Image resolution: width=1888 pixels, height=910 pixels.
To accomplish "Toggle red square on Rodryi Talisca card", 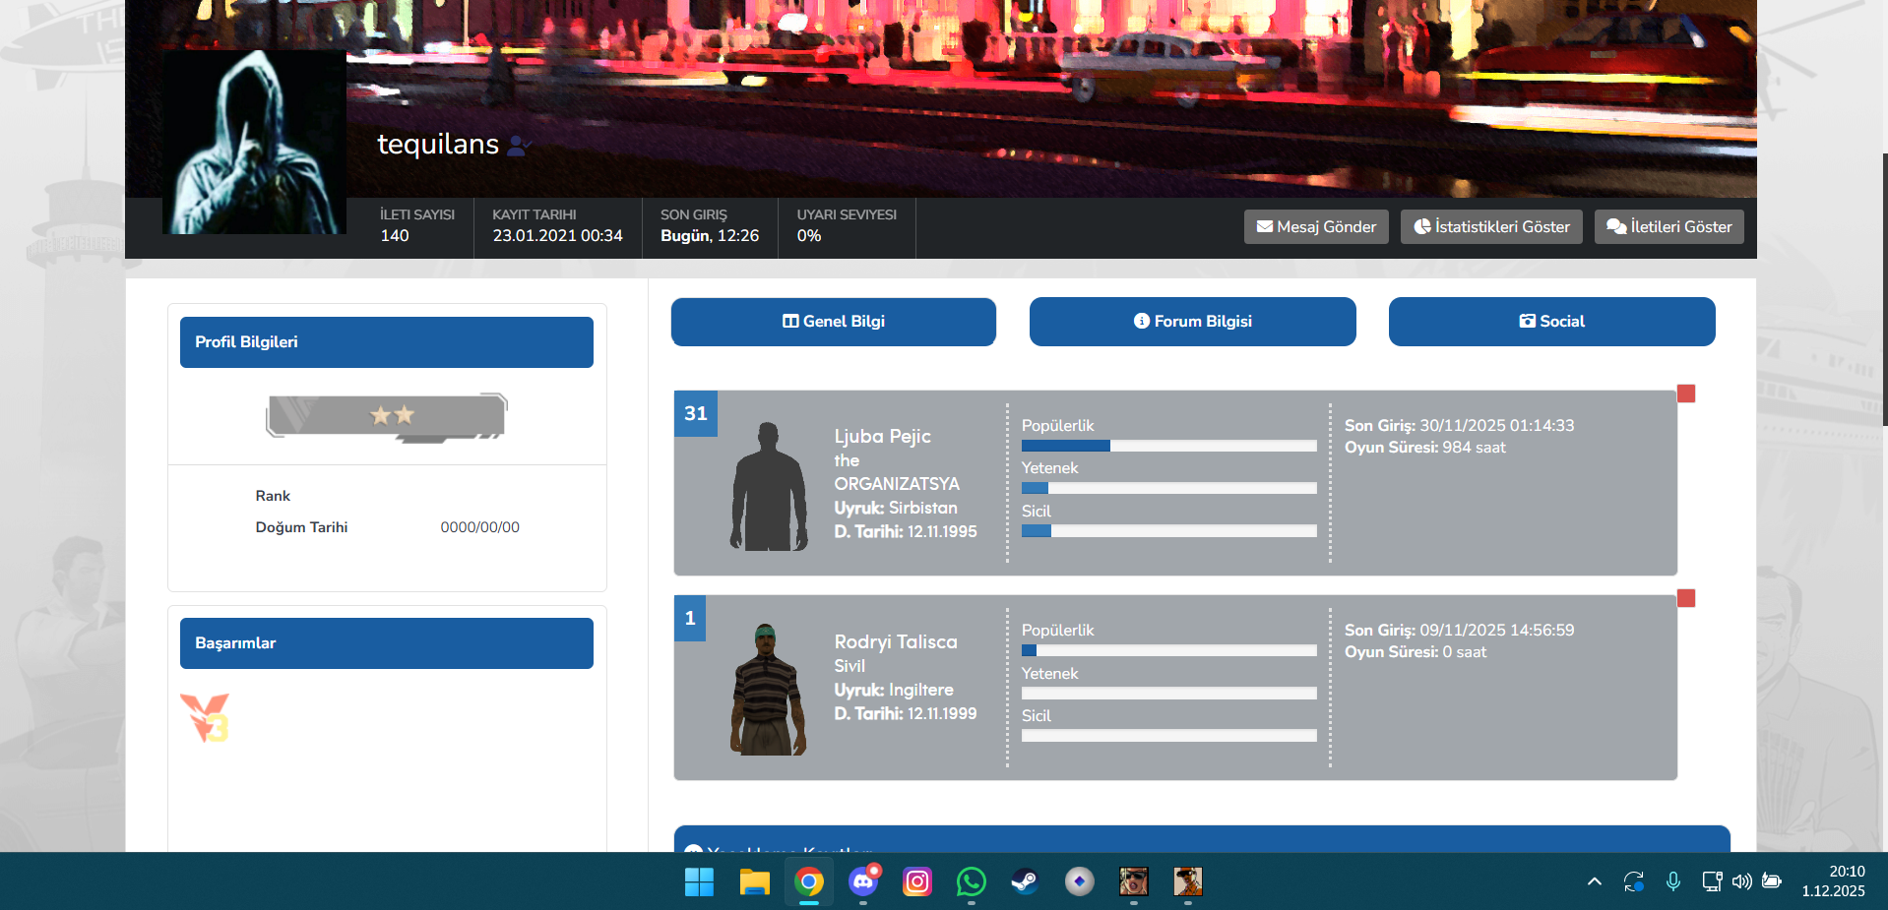I will click(x=1686, y=598).
